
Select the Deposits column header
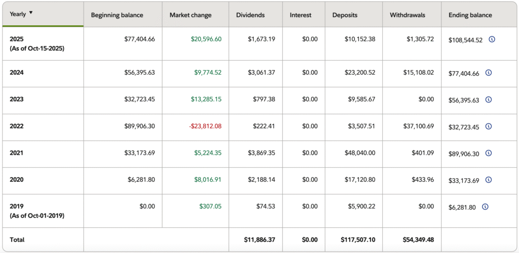(345, 15)
